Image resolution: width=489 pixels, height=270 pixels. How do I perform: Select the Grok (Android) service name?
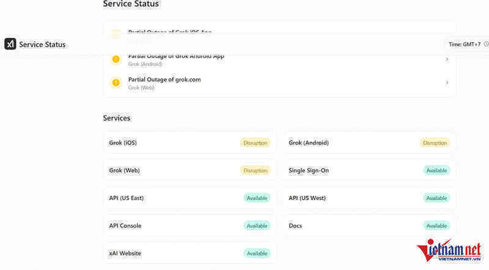pos(309,143)
